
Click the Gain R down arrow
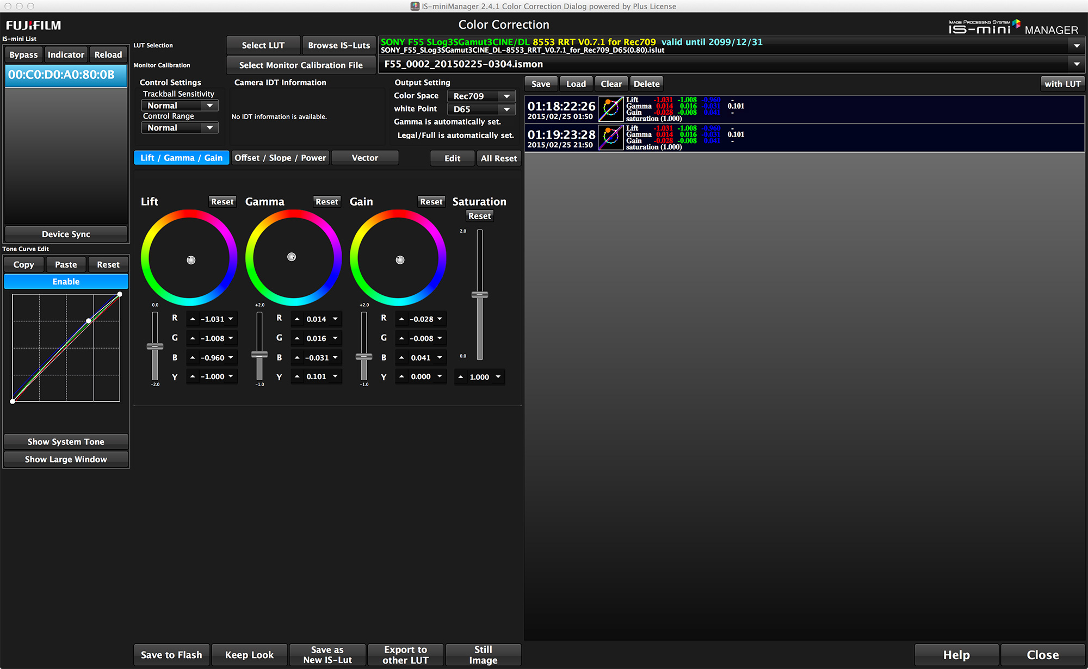[x=440, y=319]
